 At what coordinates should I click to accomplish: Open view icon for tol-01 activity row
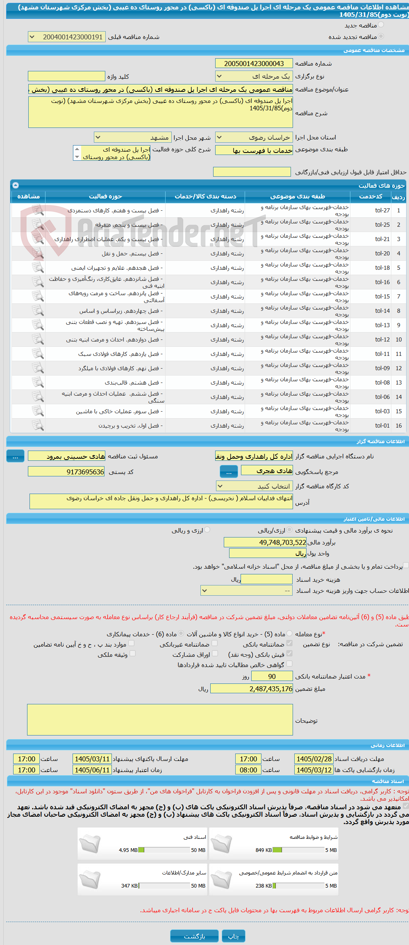pos(38,426)
